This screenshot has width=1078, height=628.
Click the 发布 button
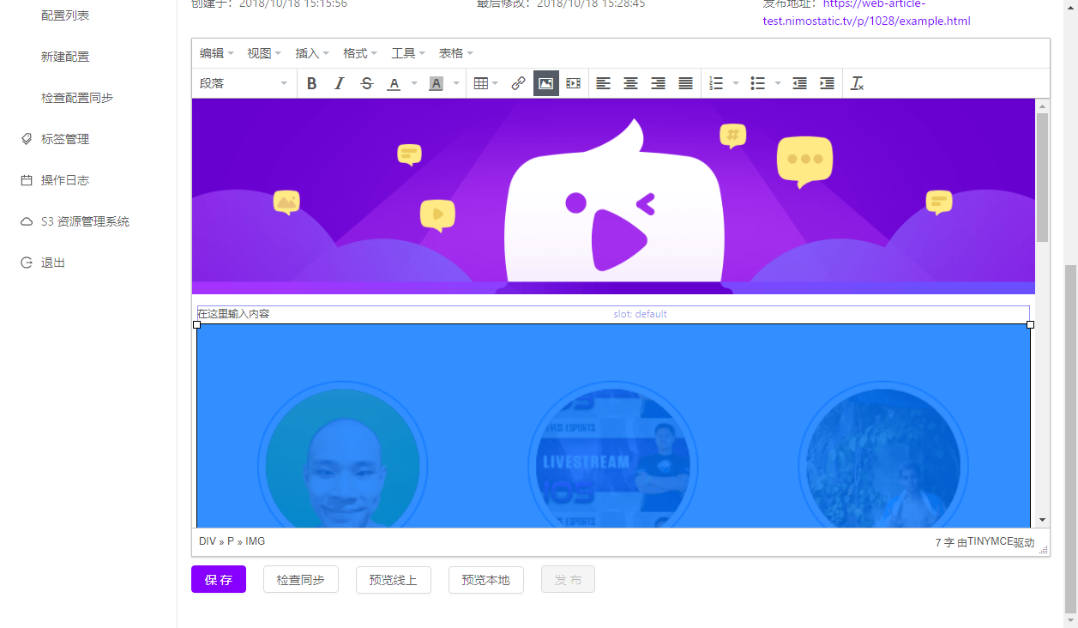(568, 579)
